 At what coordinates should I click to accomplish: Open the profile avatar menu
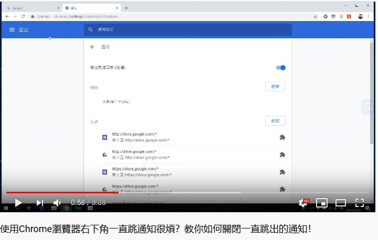pos(360,16)
